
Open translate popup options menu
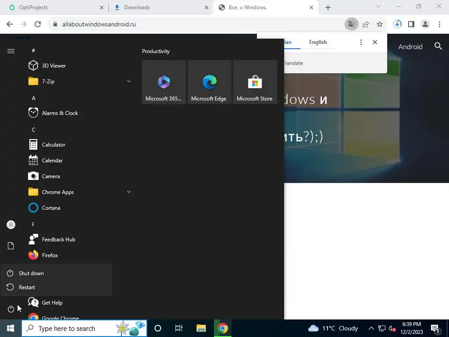[361, 42]
